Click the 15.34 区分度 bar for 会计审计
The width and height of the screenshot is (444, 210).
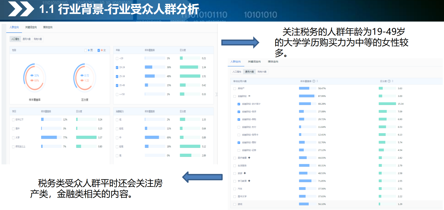pyautogui.click(x=387, y=104)
